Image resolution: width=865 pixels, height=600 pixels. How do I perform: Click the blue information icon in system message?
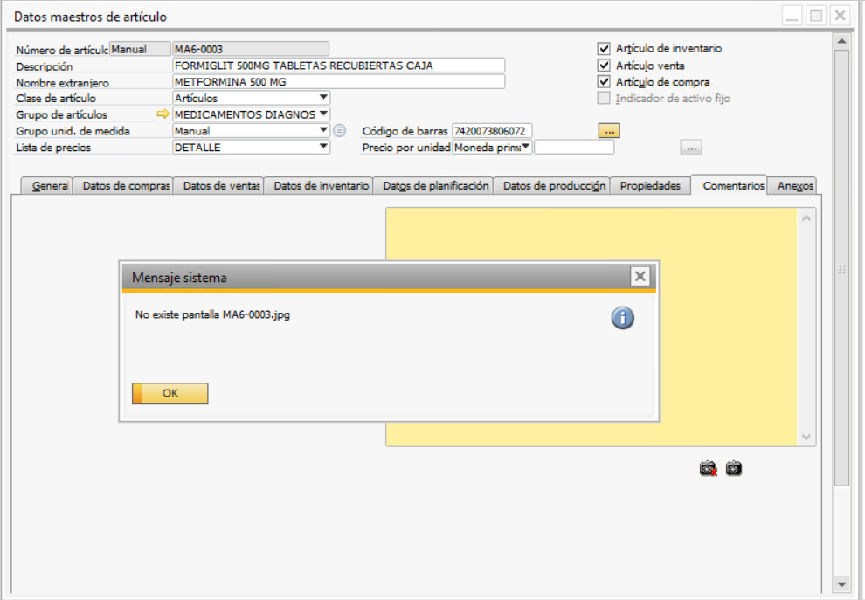pos(622,318)
